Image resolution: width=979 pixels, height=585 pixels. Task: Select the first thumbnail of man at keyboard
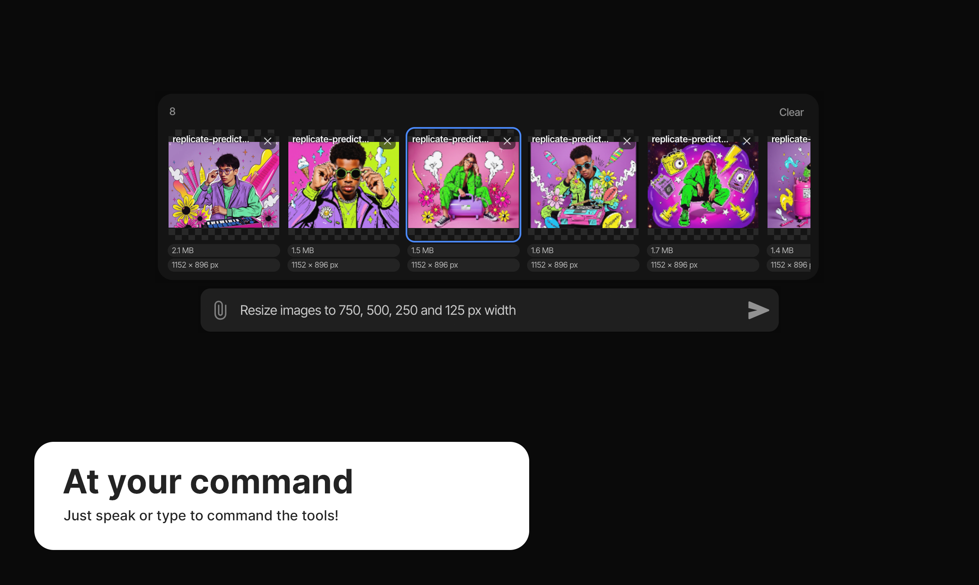224,184
